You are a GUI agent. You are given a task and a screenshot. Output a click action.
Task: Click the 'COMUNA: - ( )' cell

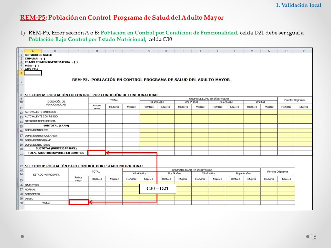pyautogui.click(x=35, y=59)
